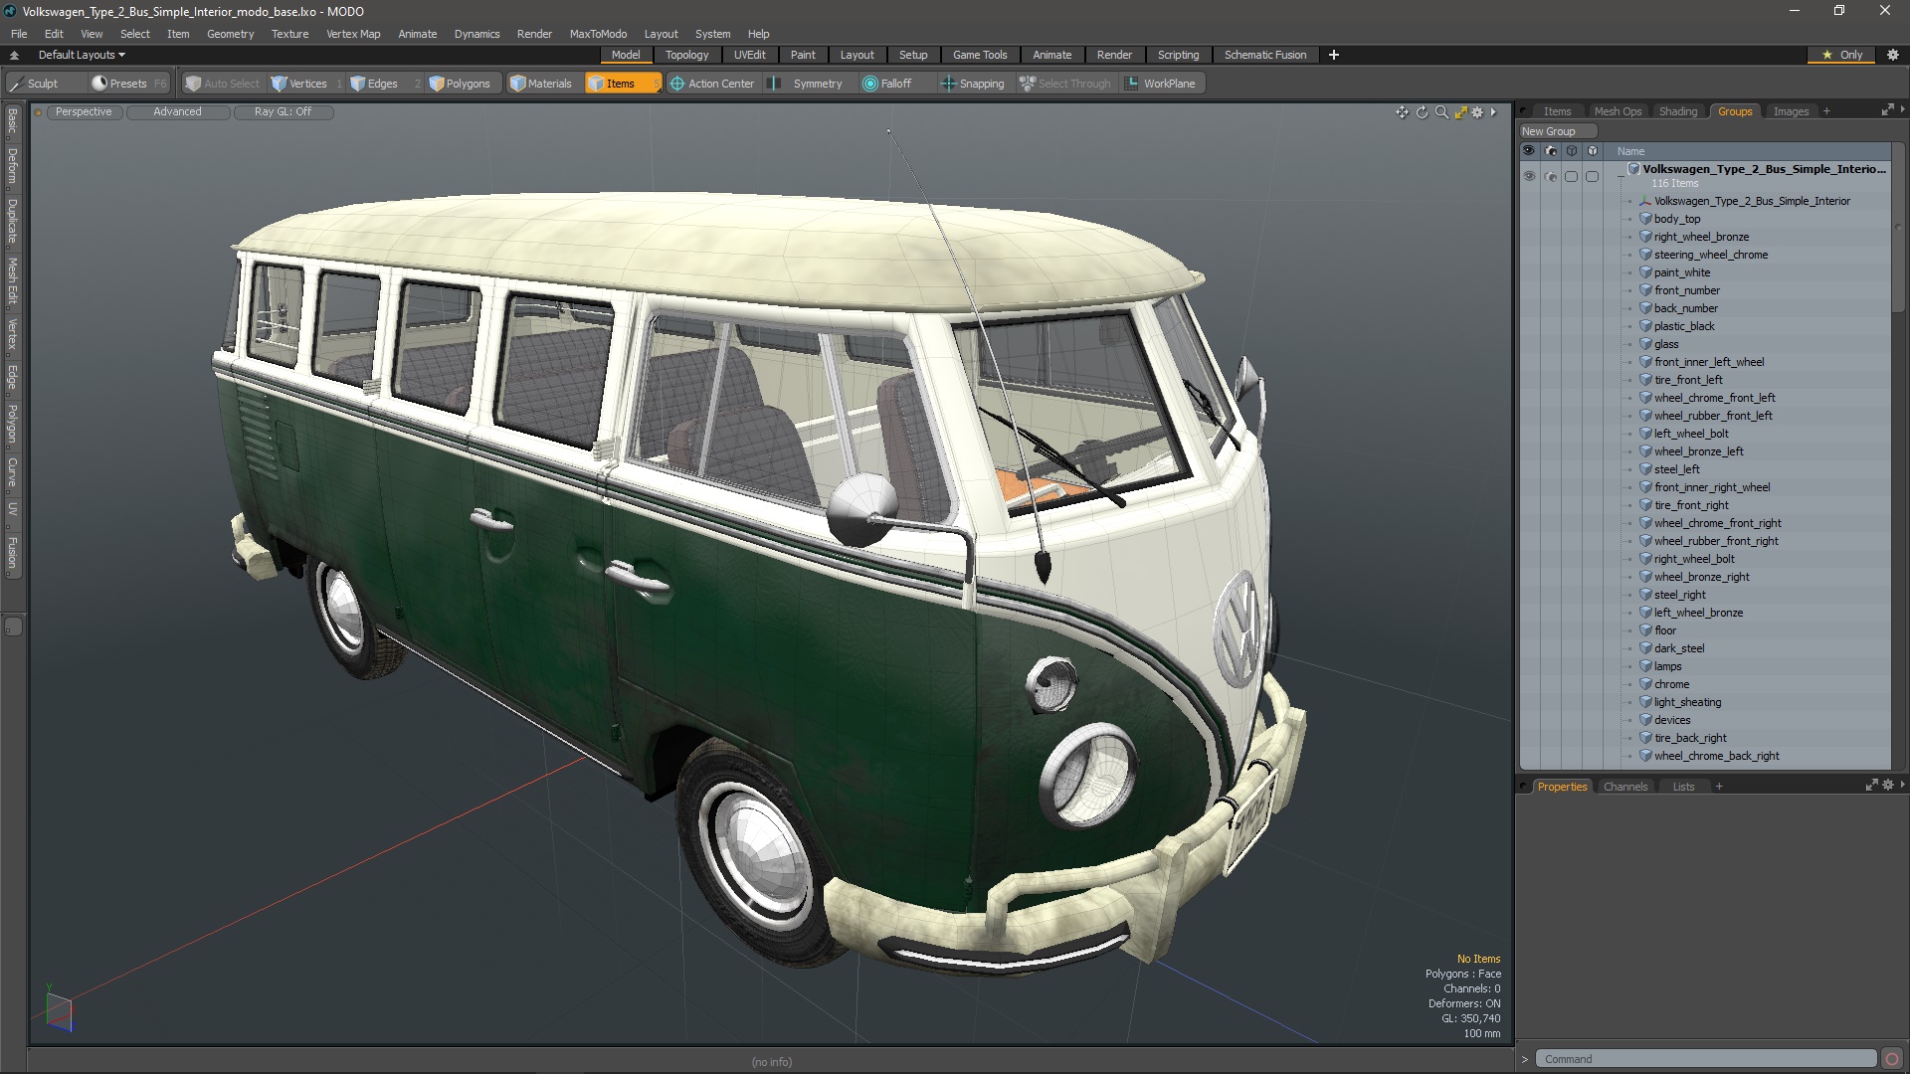Image resolution: width=1910 pixels, height=1074 pixels.
Task: Switch to the Topology layout tab
Action: coord(686,55)
